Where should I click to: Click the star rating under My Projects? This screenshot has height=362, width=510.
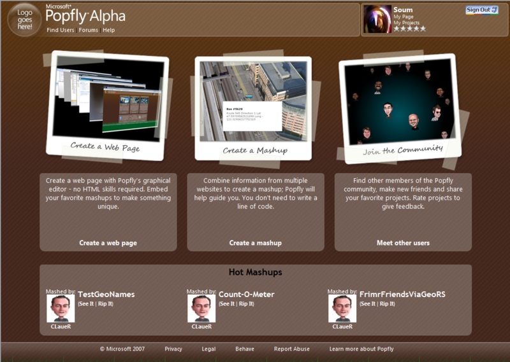coord(409,29)
